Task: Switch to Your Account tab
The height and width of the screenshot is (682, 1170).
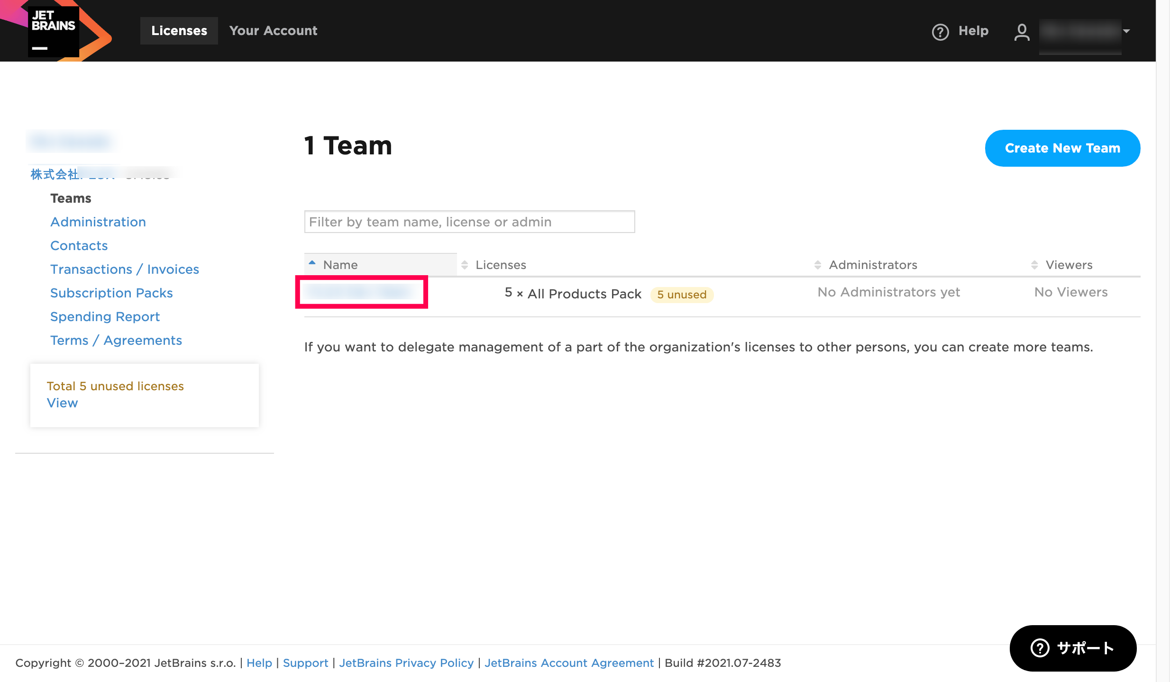Action: 273,31
